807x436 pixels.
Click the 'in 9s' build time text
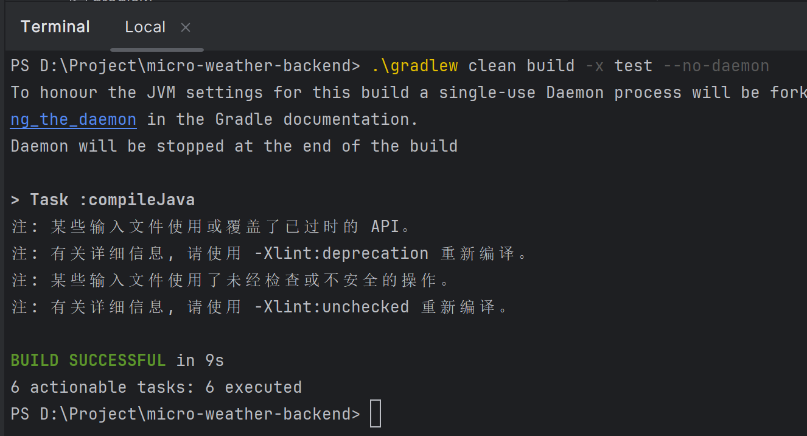[x=200, y=360]
